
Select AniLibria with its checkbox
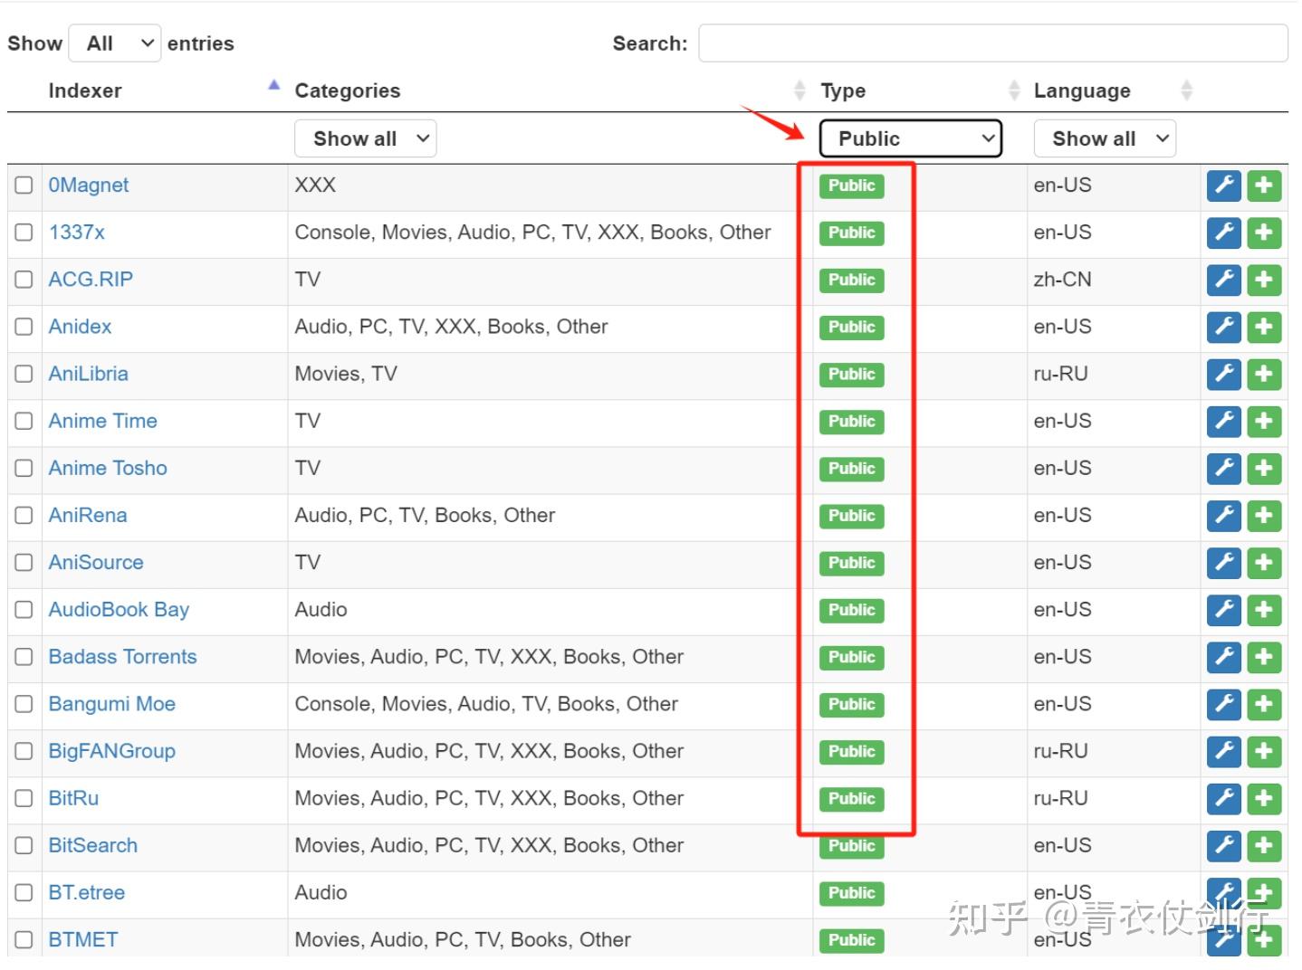tap(24, 374)
